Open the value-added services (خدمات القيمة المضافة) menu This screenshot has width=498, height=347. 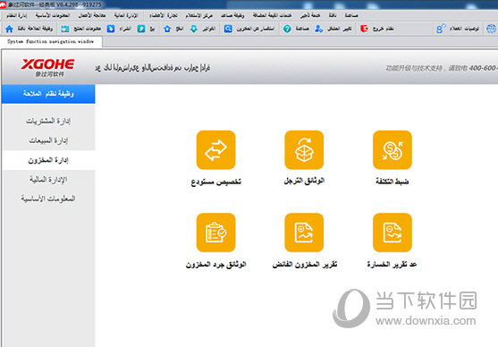[272, 15]
